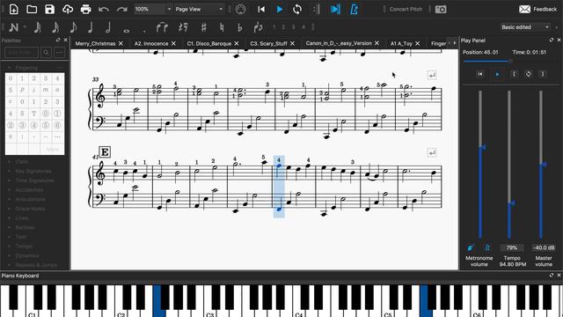The width and height of the screenshot is (563, 317).
Task: Switch to the C1. Disco_Baroque tab
Action: tap(209, 43)
